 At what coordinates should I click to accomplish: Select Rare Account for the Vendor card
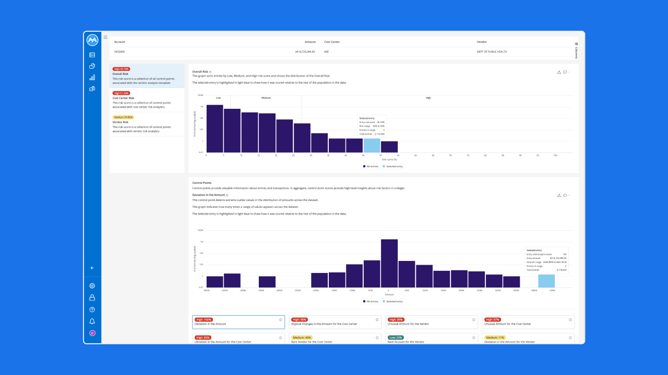(x=432, y=339)
